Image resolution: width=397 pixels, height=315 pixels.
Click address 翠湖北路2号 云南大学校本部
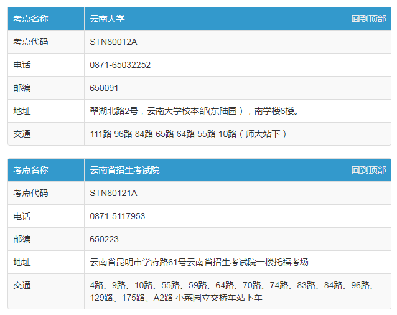coord(194,111)
